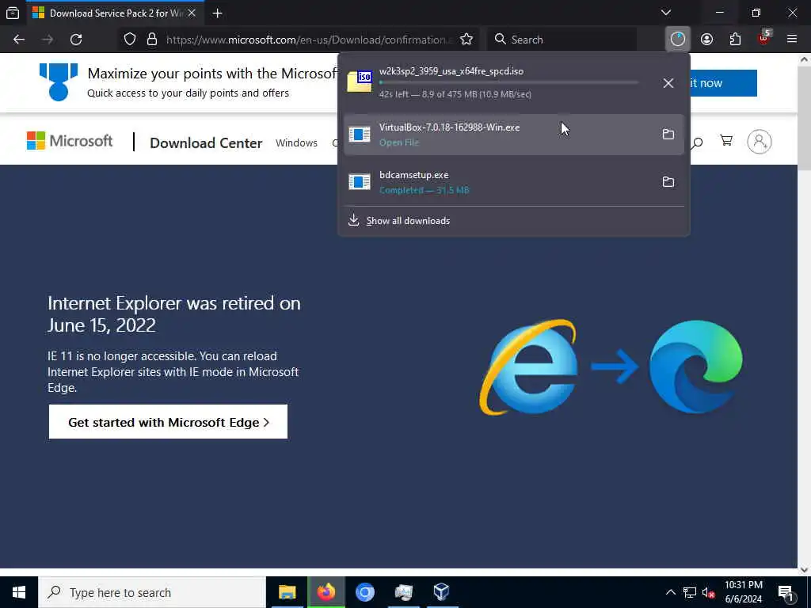The height and width of the screenshot is (608, 811).
Task: Open the notification center icon
Action: (786, 592)
